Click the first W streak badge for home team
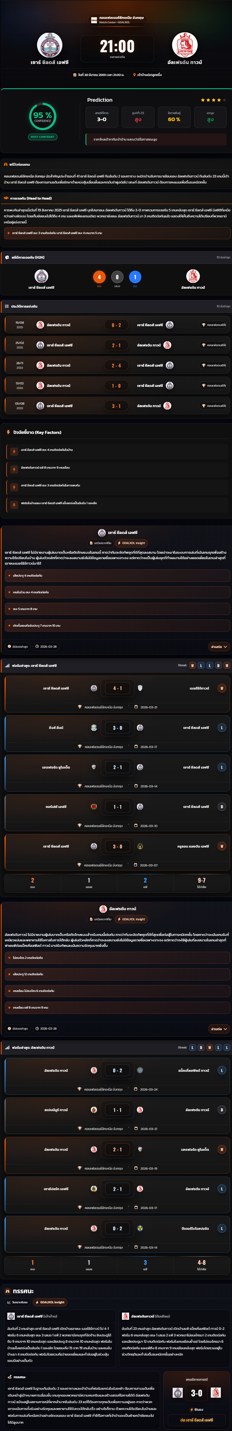 click(x=193, y=665)
